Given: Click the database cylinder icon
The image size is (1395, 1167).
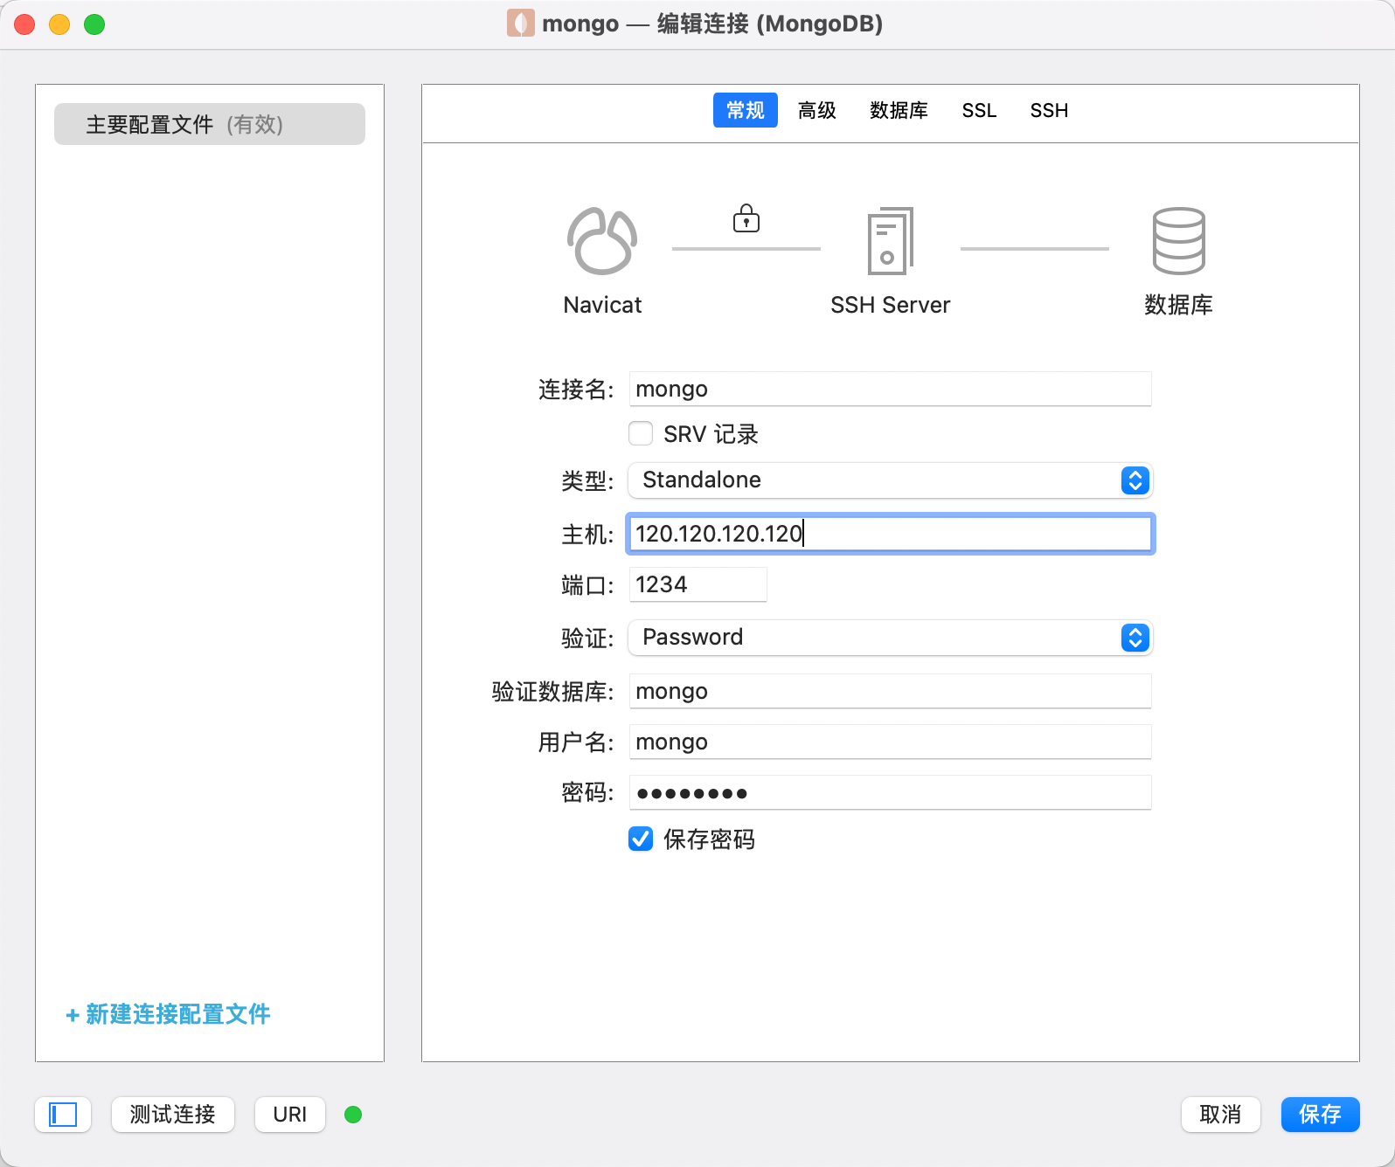Looking at the screenshot, I should 1178,241.
